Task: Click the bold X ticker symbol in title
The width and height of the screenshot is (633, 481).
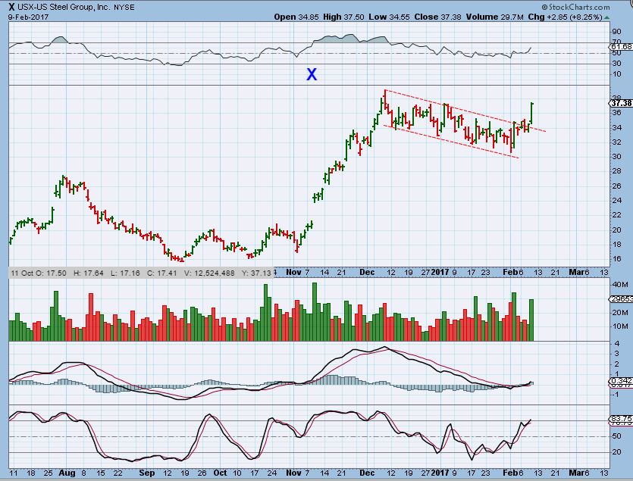Action: [x=11, y=7]
